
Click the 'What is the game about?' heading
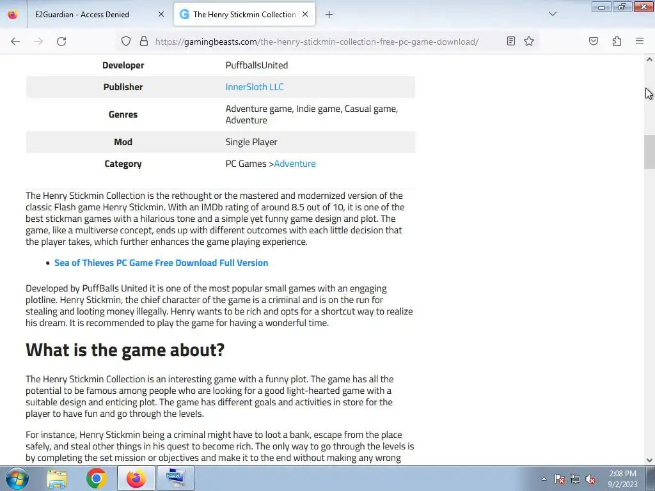point(125,350)
